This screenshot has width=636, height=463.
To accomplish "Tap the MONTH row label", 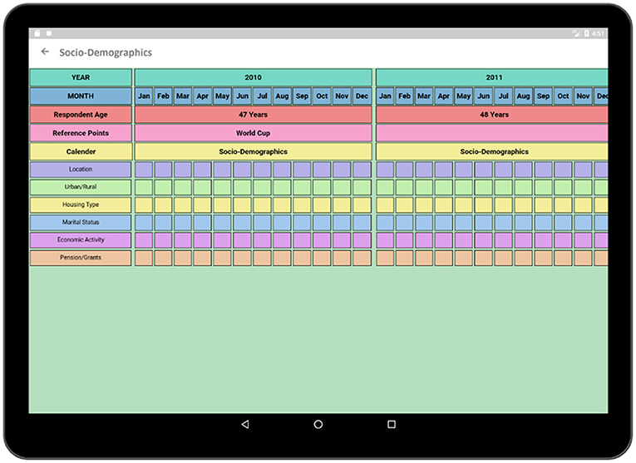I will 81,96.
